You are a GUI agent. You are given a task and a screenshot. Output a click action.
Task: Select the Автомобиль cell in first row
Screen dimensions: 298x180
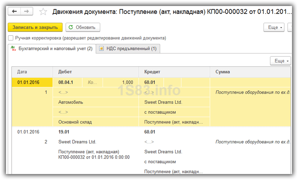point(71,102)
